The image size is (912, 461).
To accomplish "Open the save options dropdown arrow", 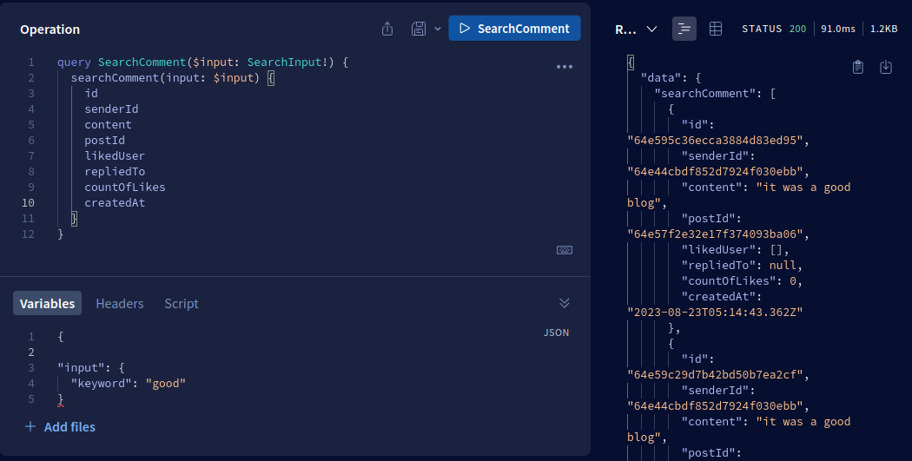I will [438, 29].
